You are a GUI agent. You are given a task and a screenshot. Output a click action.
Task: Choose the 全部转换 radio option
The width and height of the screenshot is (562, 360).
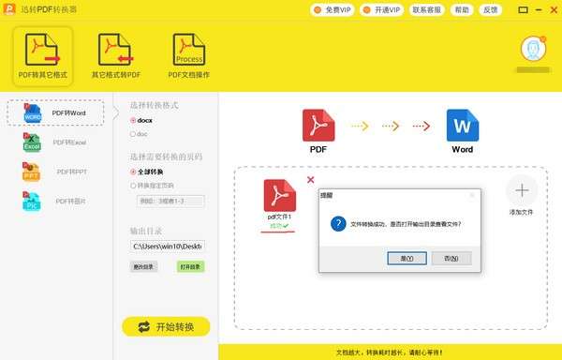pos(133,172)
